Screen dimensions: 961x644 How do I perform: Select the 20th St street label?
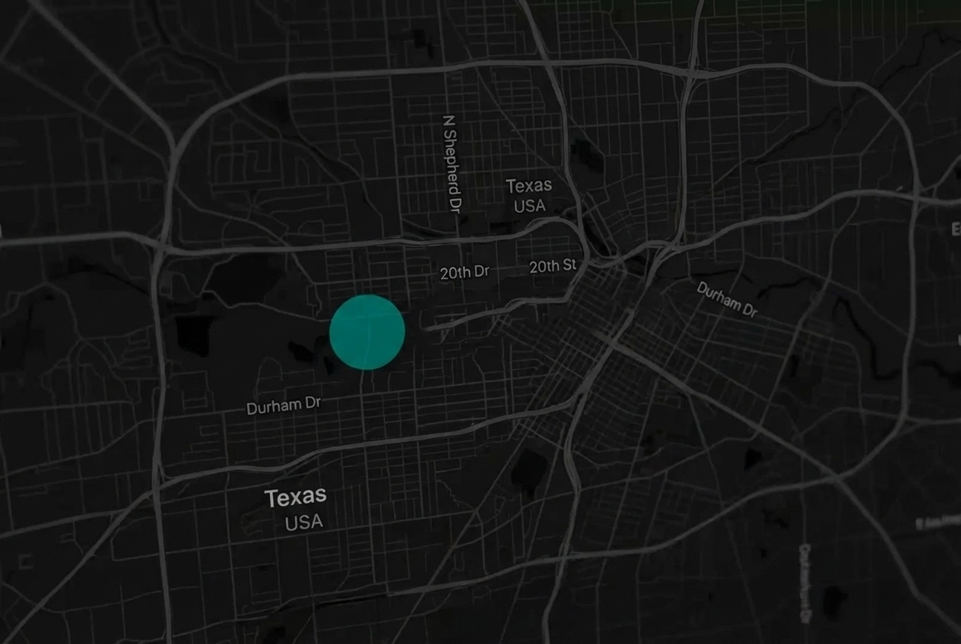[x=553, y=266]
